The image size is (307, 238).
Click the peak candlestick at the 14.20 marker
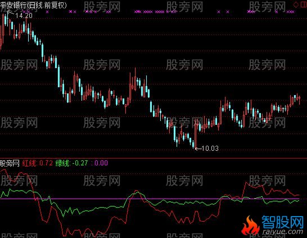pyautogui.click(x=7, y=19)
